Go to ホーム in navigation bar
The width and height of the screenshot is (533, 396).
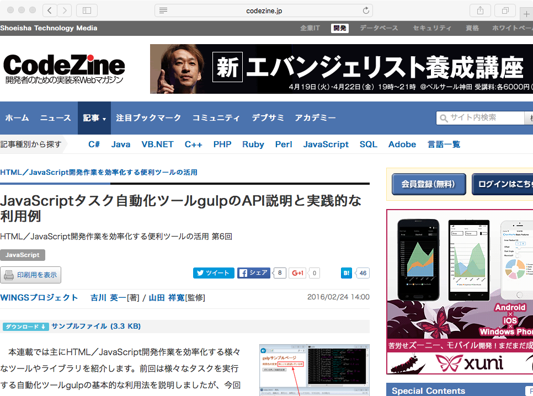tap(17, 118)
